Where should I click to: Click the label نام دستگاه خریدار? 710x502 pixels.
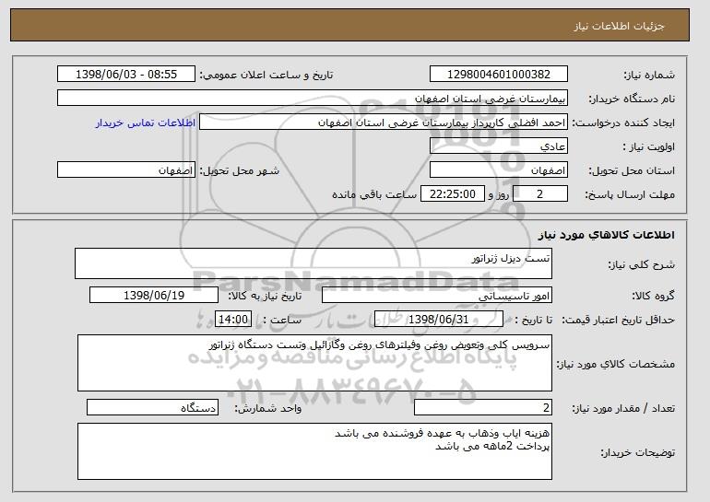pos(632,99)
